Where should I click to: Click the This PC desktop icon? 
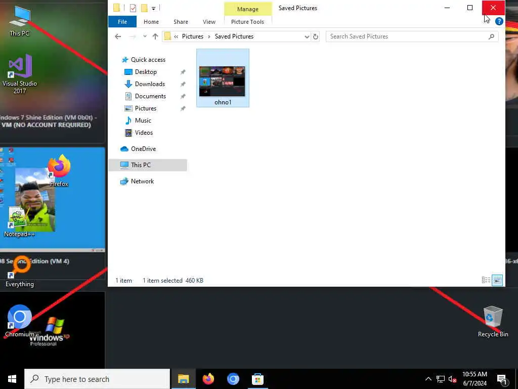click(20, 20)
